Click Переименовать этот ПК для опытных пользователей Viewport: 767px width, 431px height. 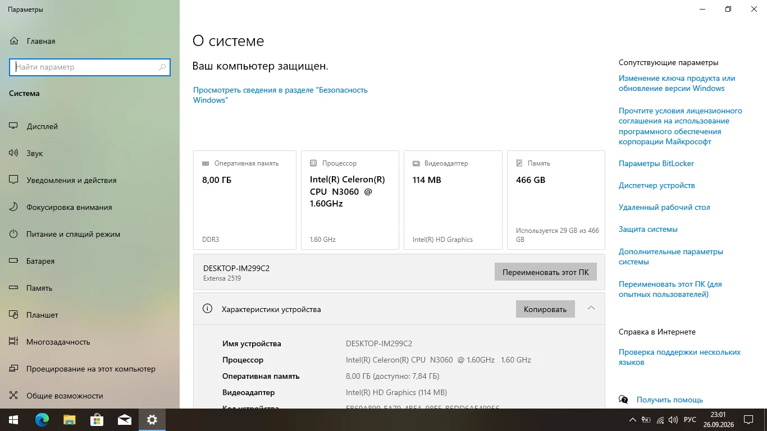[x=670, y=289]
